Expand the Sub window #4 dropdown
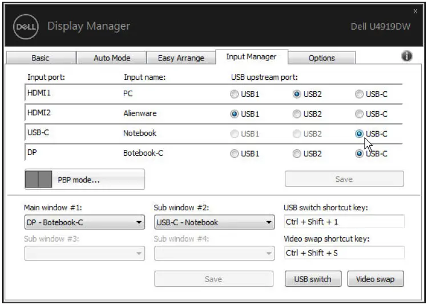Viewport: 428px width, 305px height. 214,253
